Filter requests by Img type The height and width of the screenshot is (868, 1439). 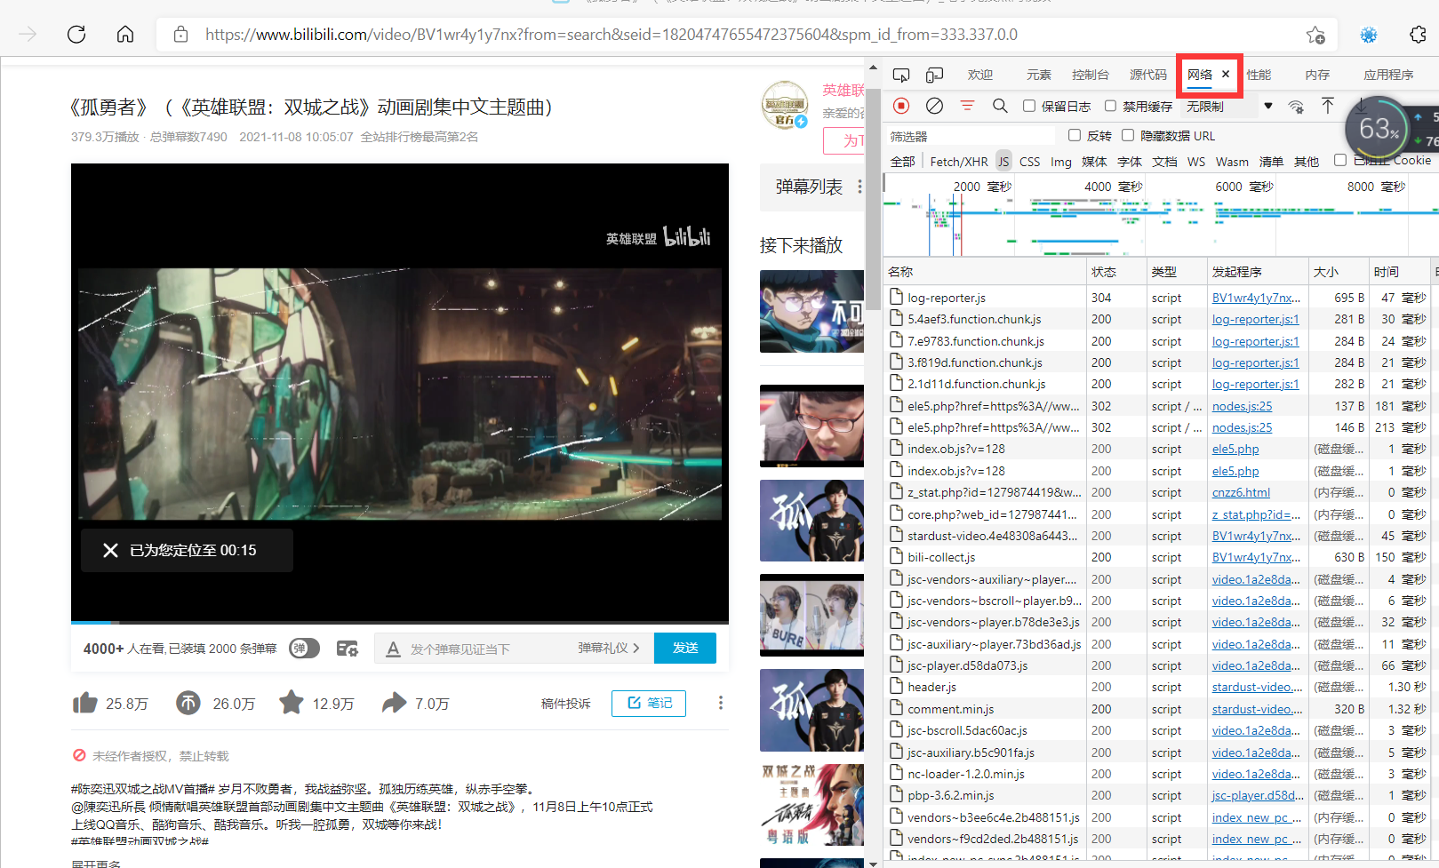[x=1061, y=162]
